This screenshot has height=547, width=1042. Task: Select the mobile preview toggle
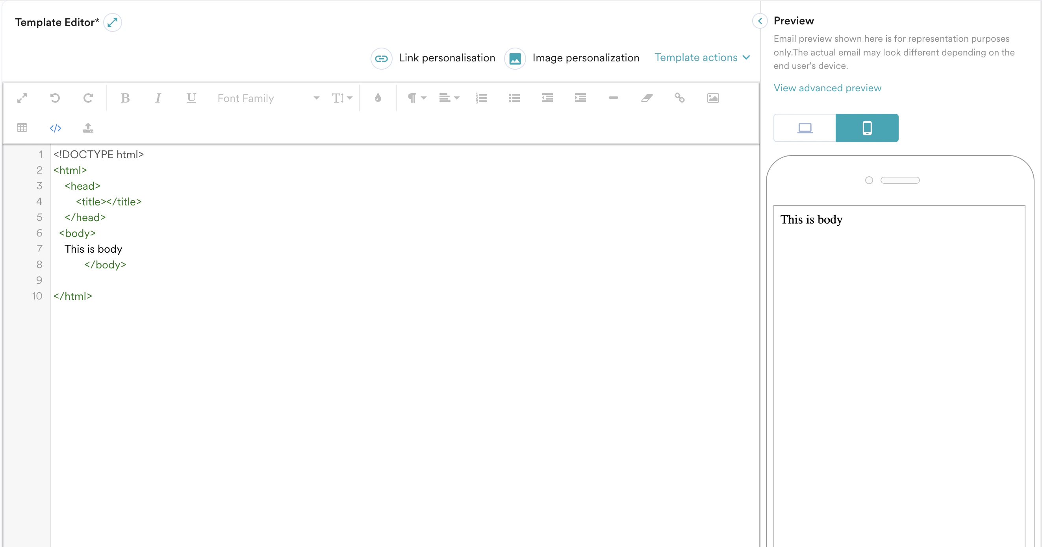click(867, 128)
